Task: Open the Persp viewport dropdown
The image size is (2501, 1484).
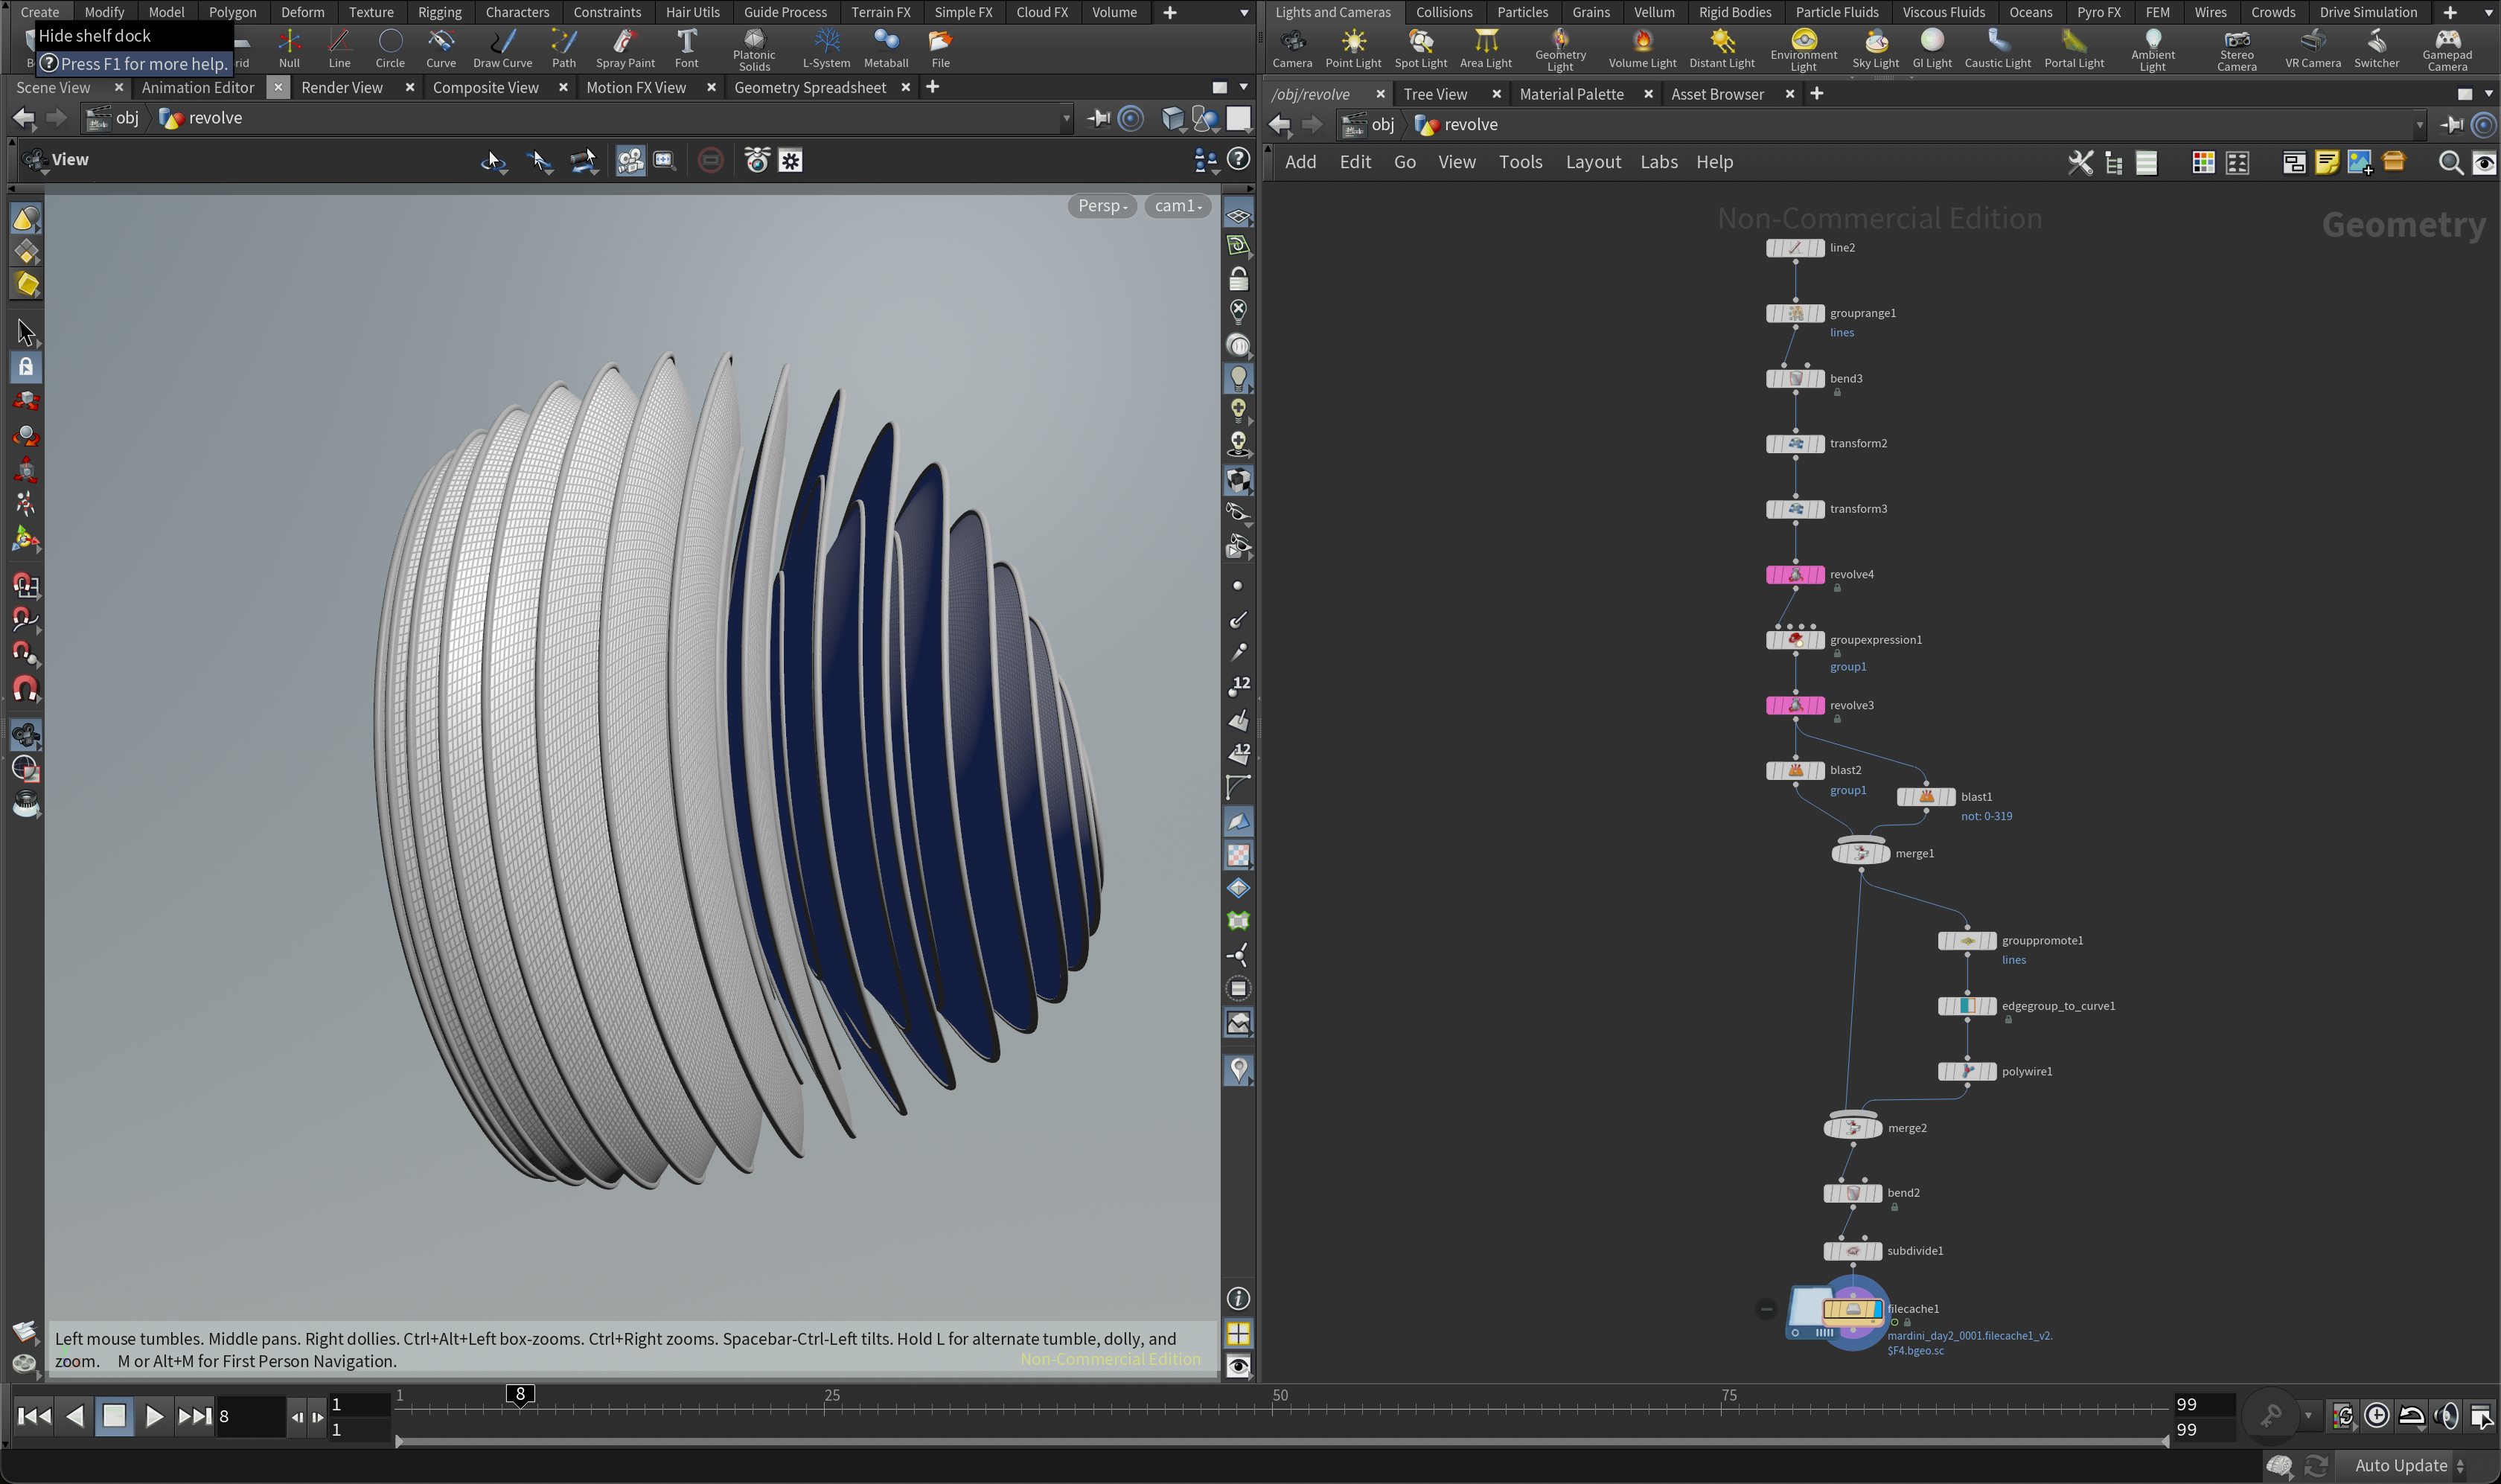Action: pos(1102,205)
